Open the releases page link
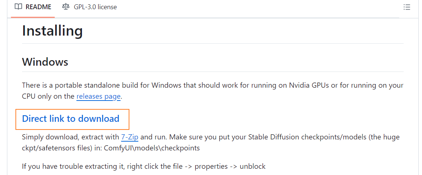Image resolution: width=422 pixels, height=175 pixels. [99, 97]
